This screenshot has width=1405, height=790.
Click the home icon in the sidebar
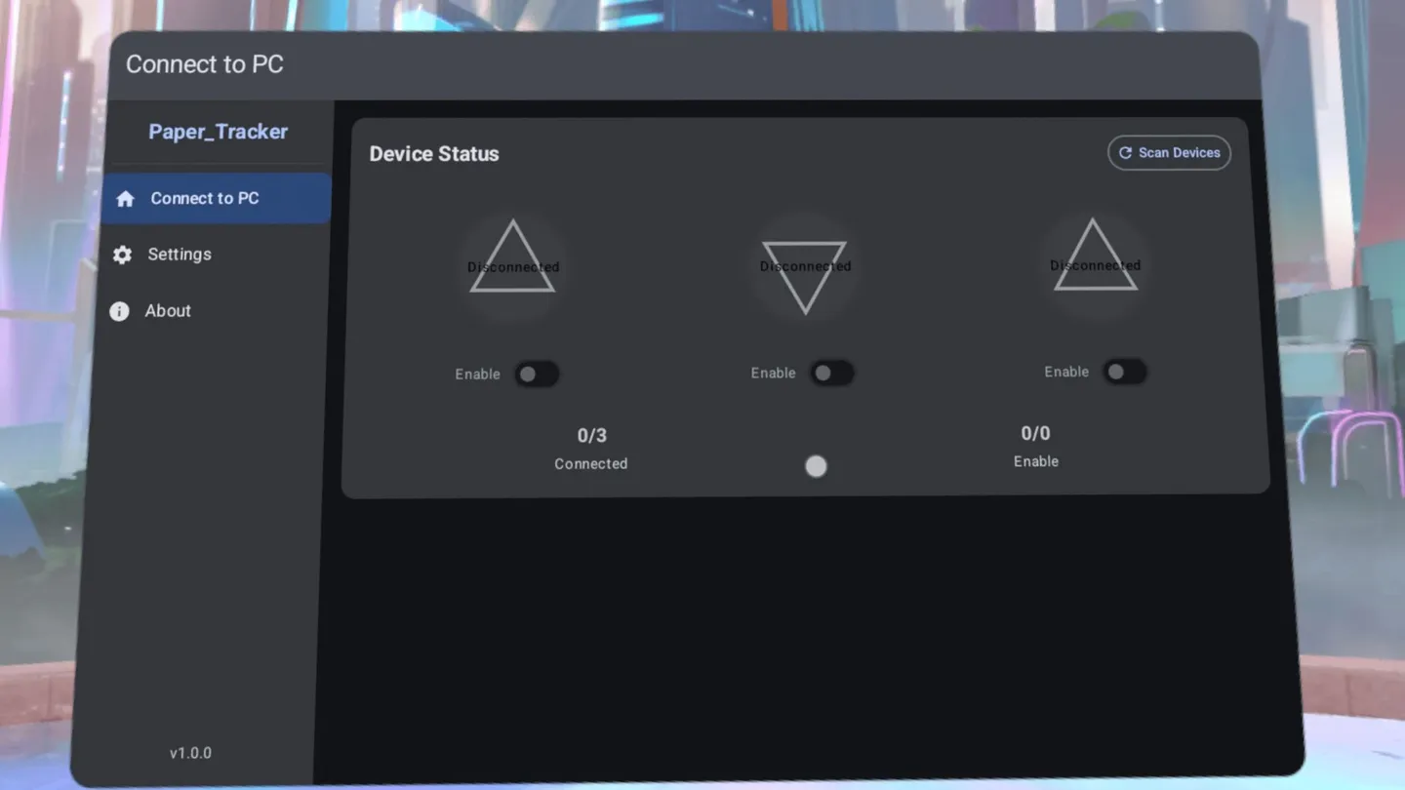(x=125, y=199)
